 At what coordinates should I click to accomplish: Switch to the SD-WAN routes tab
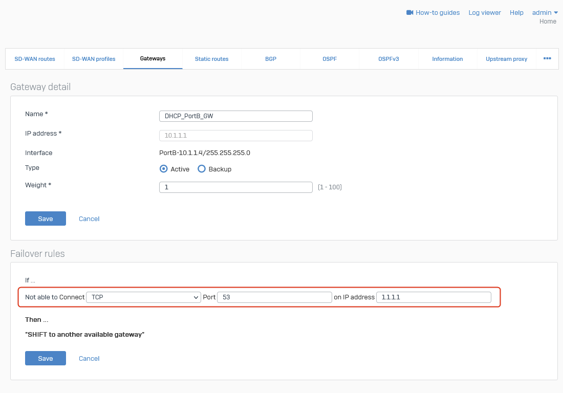click(x=35, y=59)
